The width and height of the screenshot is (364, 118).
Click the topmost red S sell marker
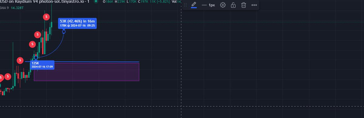(x=46, y=17)
